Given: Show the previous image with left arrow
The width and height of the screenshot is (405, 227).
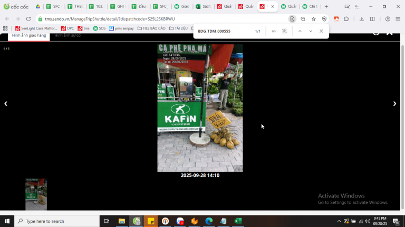Looking at the screenshot, I should click(6, 104).
